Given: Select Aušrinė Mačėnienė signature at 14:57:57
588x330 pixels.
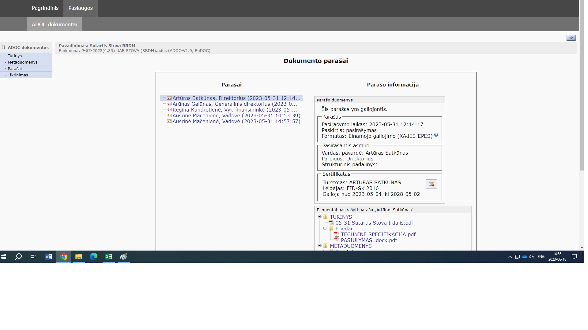Looking at the screenshot, I should 236,121.
